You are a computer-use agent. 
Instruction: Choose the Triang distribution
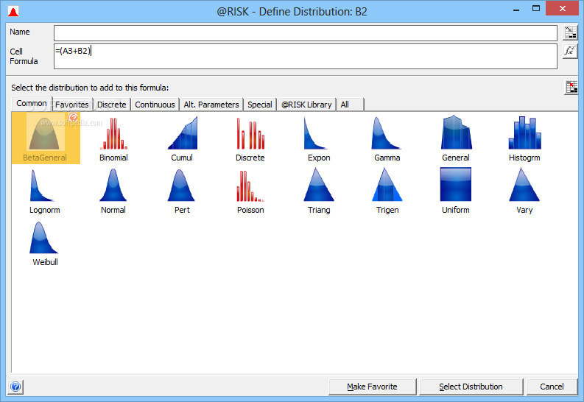click(319, 191)
